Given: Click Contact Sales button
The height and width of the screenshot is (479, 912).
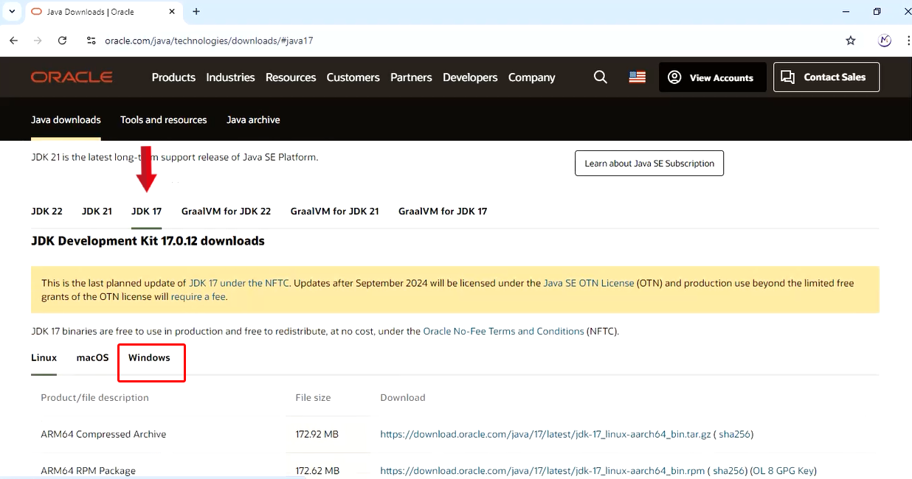Looking at the screenshot, I should (x=826, y=77).
